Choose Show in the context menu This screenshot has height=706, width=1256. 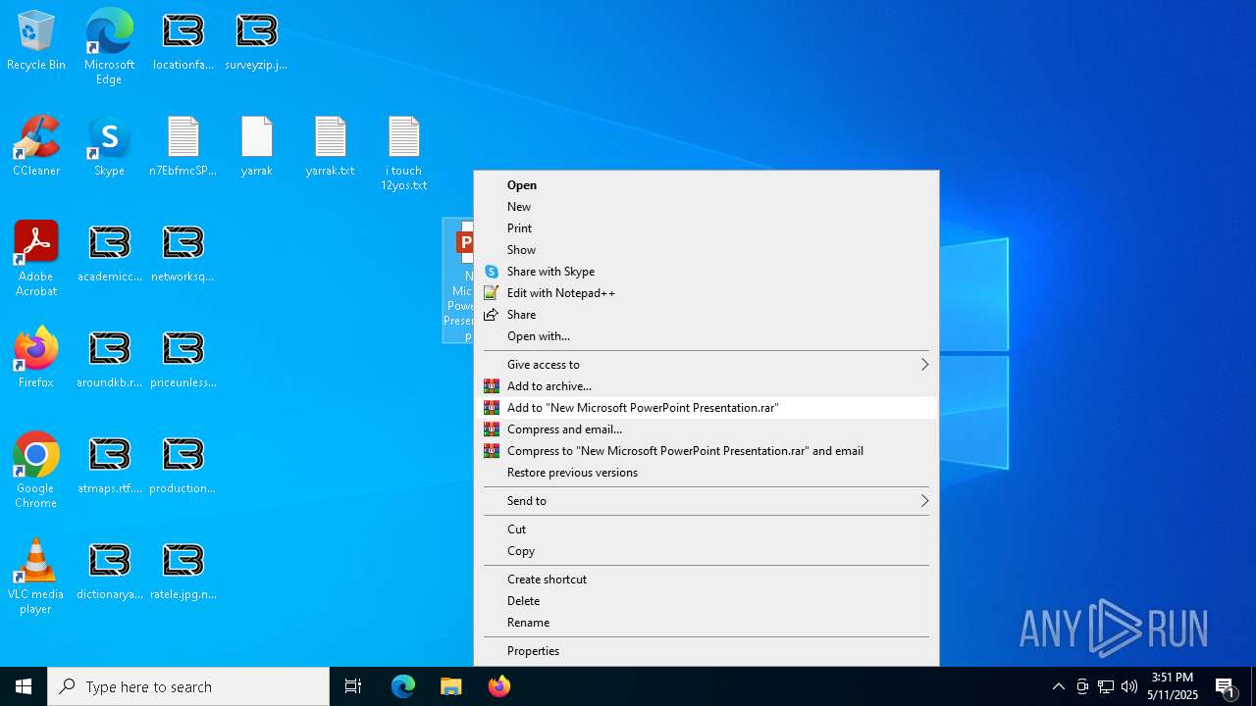[x=706, y=250]
